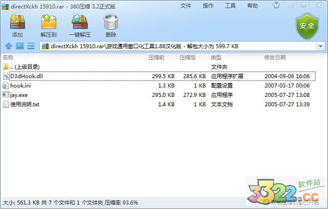Click the hook.ini gear file icon

(5, 86)
